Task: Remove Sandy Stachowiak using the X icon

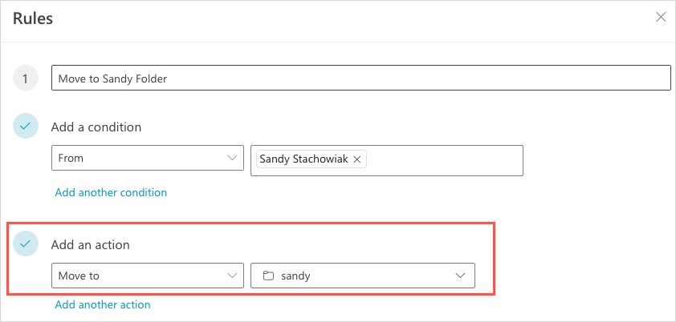Action: 358,159
